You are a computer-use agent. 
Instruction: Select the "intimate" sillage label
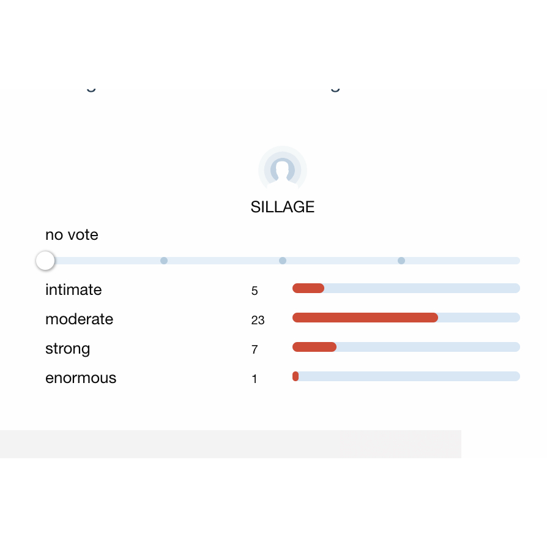(x=73, y=289)
